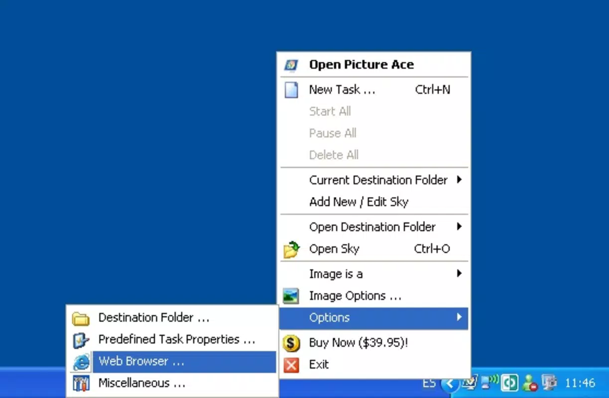Image resolution: width=609 pixels, height=398 pixels.
Task: Open Predefined Task Properties … submenu item
Action: point(172,340)
